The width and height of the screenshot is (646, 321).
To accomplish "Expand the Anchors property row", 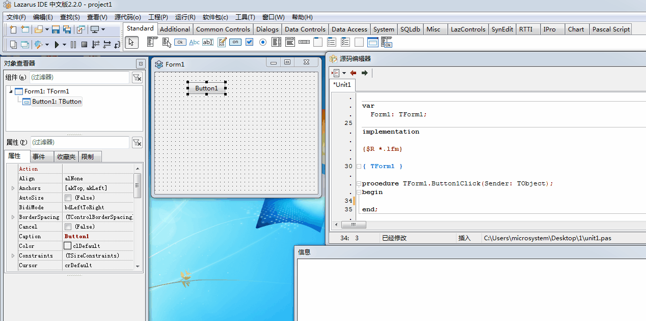I will point(13,188).
